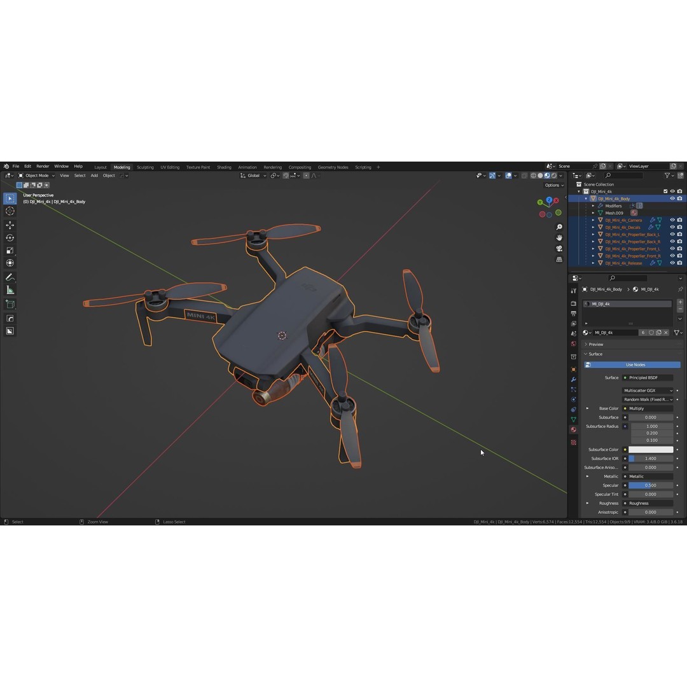Expand the Base Color input

pos(588,408)
